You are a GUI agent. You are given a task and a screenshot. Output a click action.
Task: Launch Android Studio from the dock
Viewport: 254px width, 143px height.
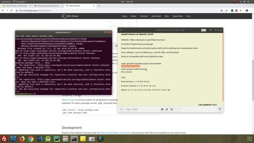tap(48, 139)
